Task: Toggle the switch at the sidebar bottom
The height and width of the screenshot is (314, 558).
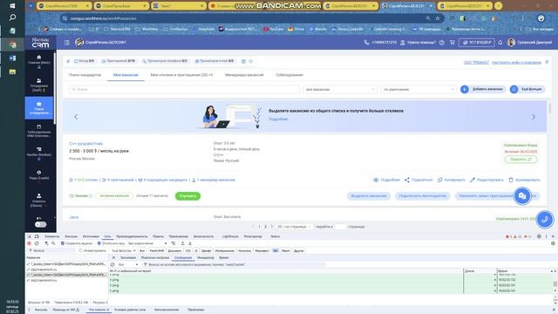Action: [x=41, y=224]
